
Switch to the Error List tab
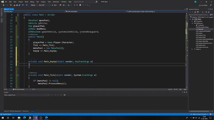pos(26,111)
